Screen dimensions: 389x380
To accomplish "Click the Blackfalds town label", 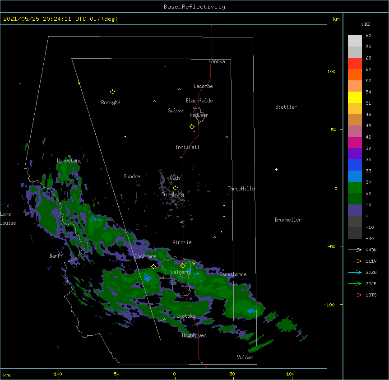I will (199, 101).
